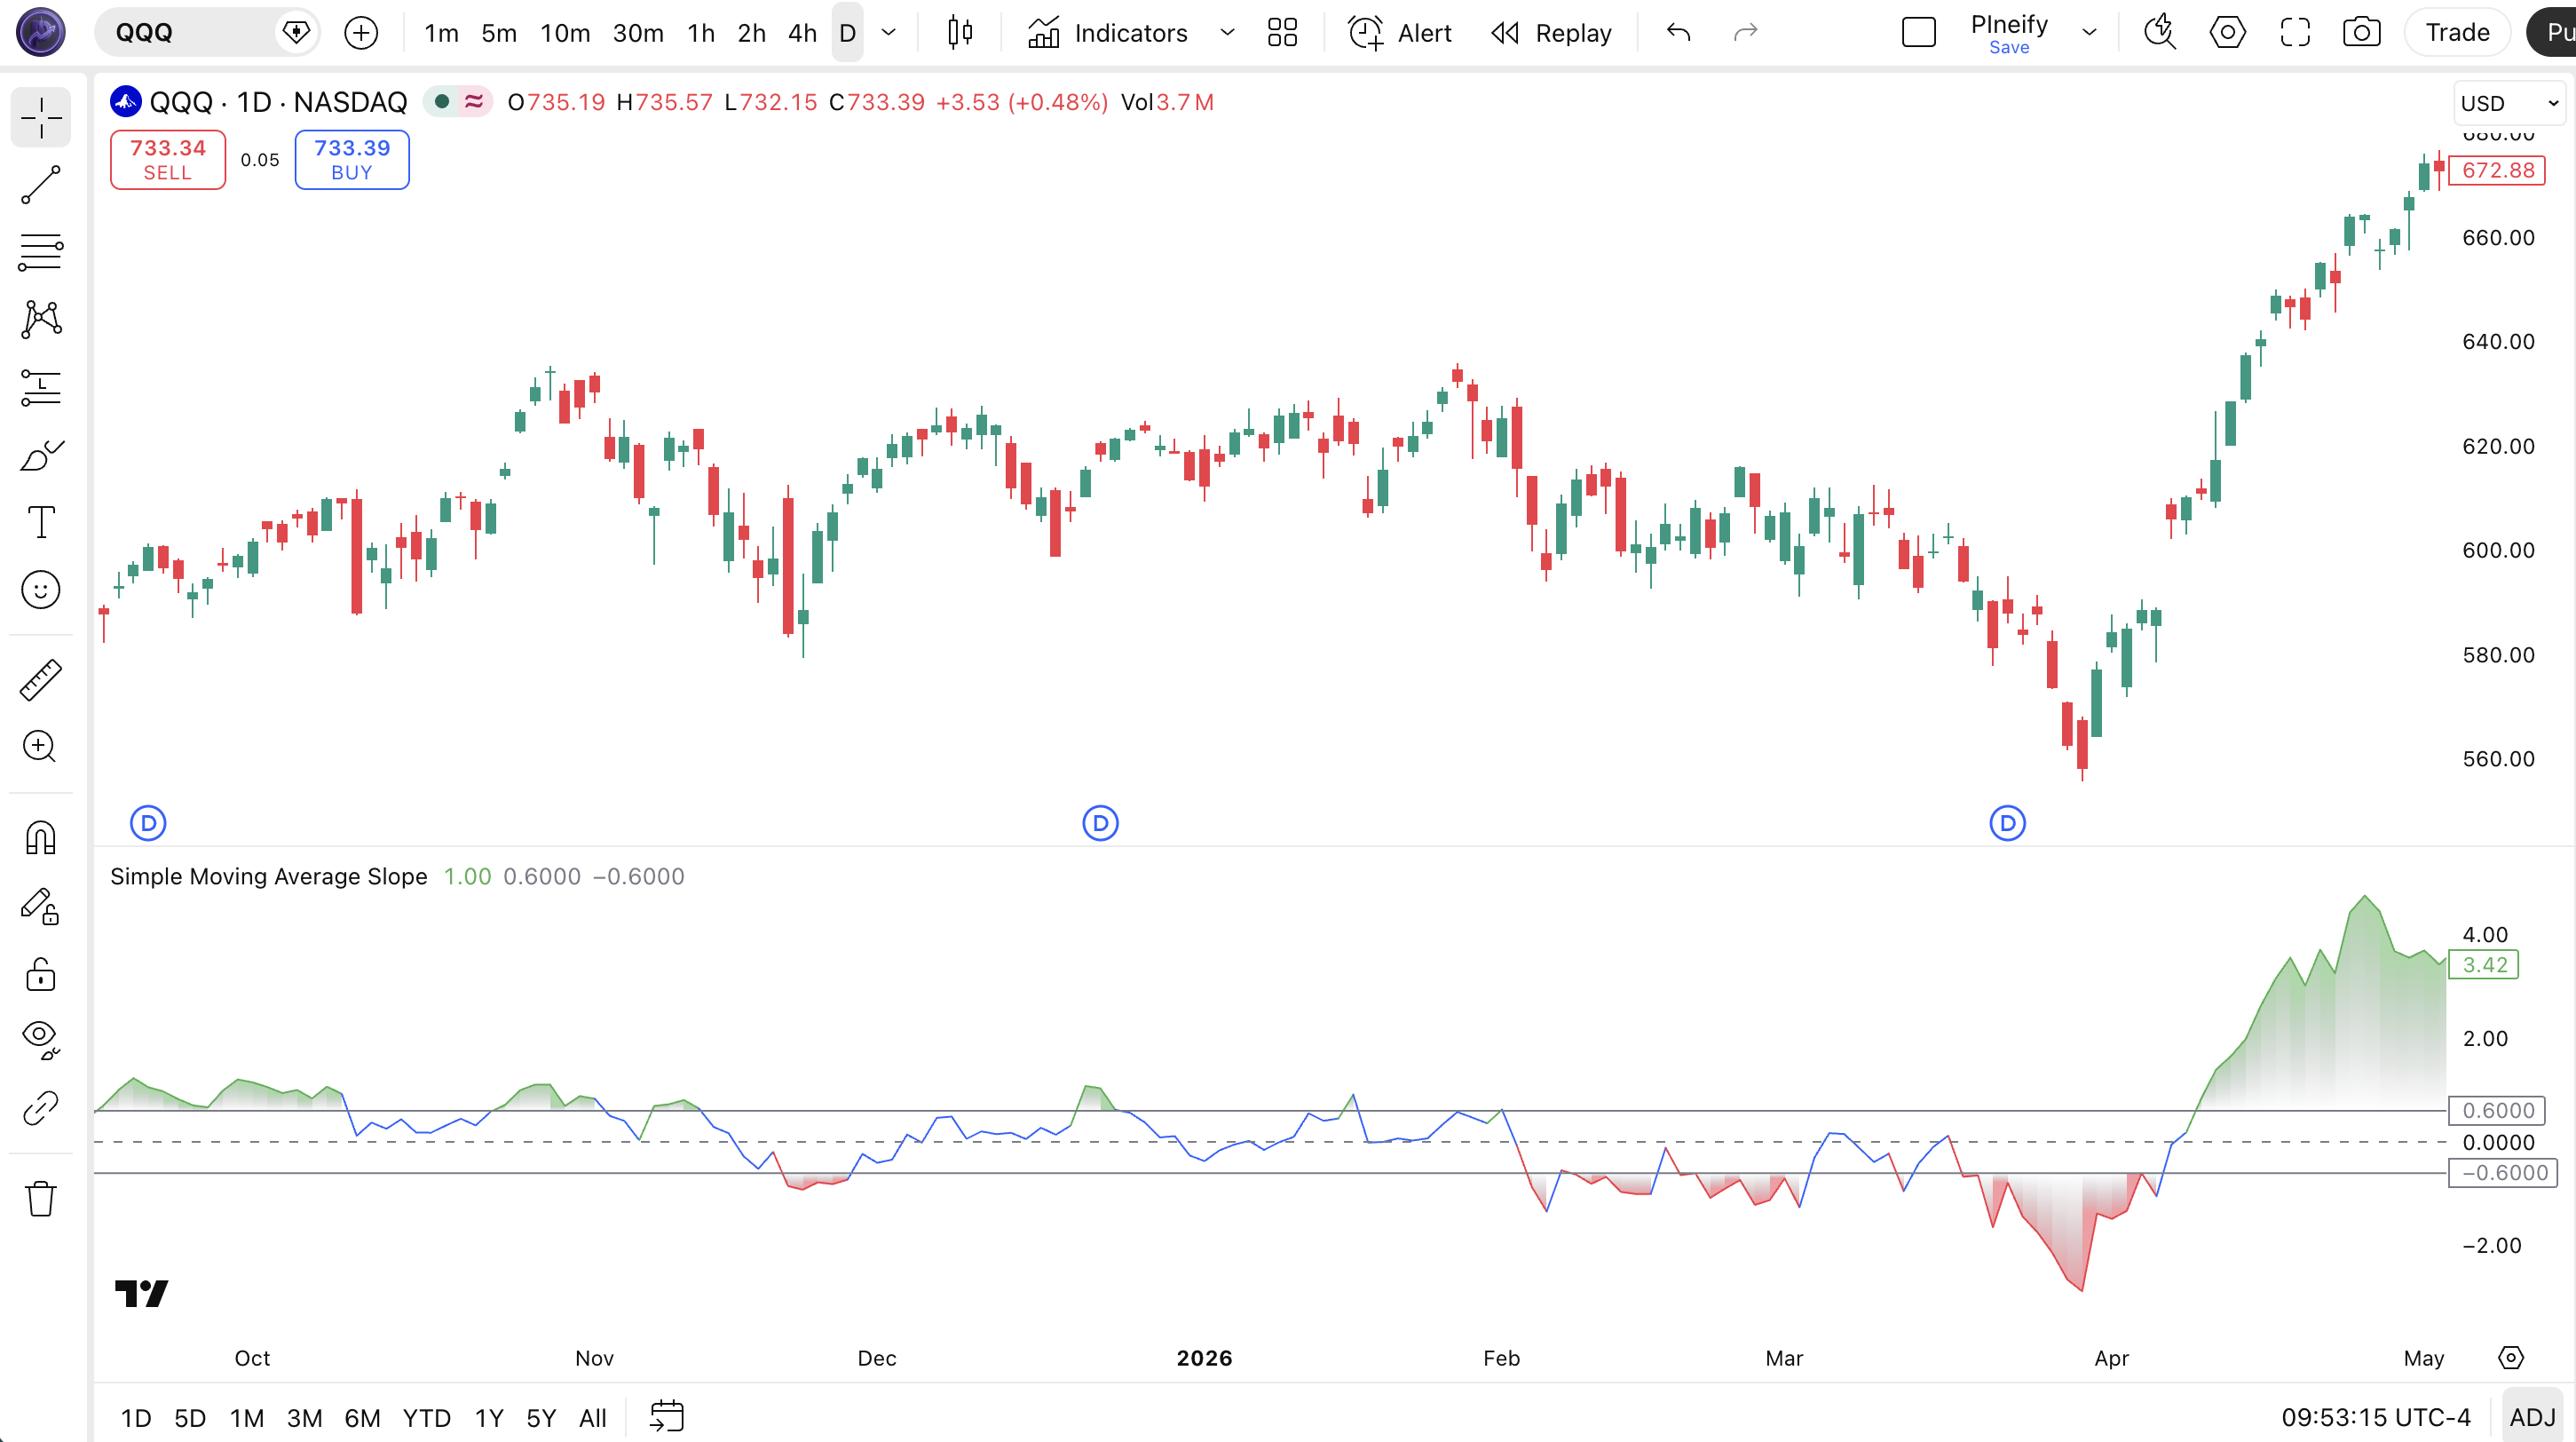The width and height of the screenshot is (2576, 1442).
Task: Click the dividend D marker near December
Action: 1101,824
